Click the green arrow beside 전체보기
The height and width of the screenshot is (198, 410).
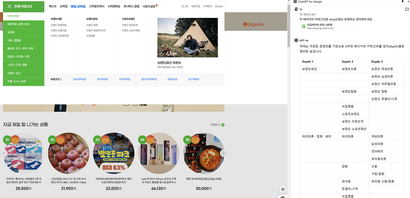point(223,125)
